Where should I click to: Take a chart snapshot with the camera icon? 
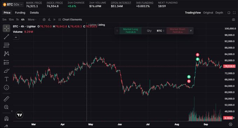click(233, 20)
